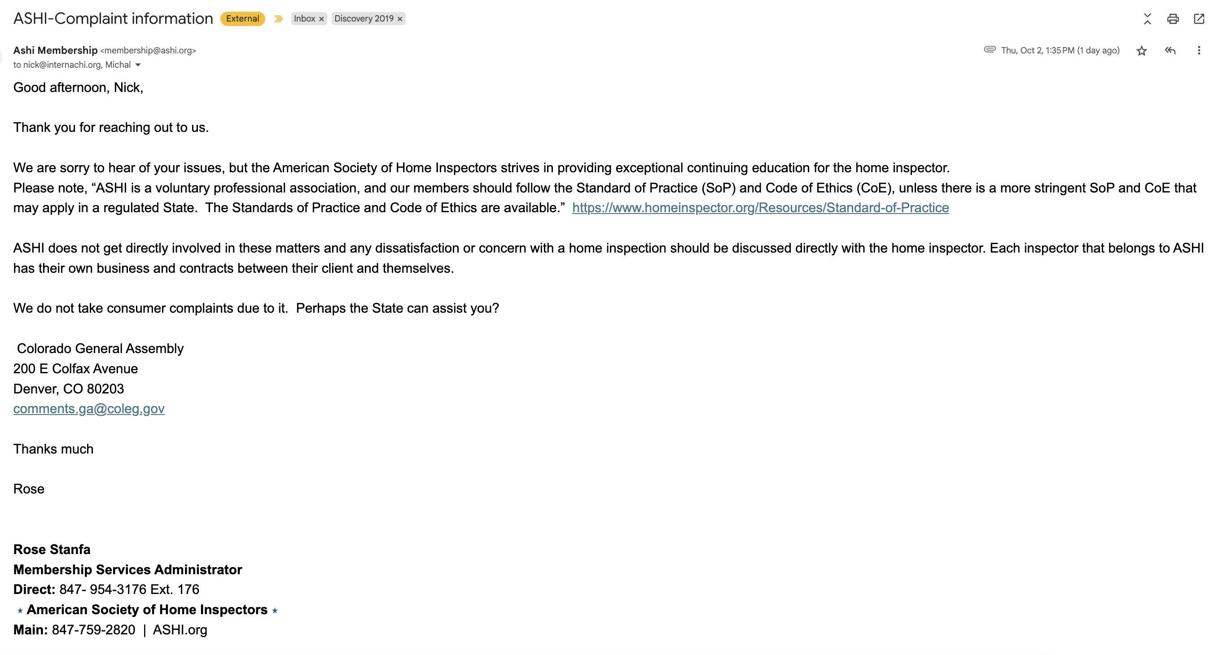Open the Discovery 2019 label
1218x655 pixels.
pyautogui.click(x=364, y=18)
